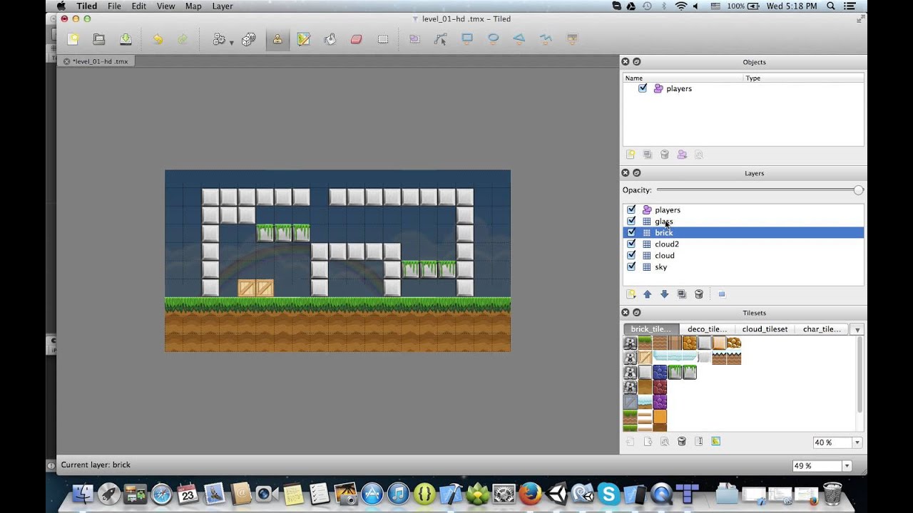Toggle visibility of the sky layer
This screenshot has width=913, height=513.
click(x=631, y=267)
